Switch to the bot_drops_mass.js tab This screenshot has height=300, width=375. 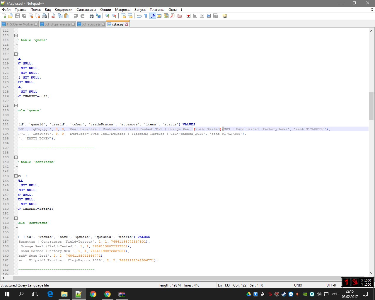point(57,24)
